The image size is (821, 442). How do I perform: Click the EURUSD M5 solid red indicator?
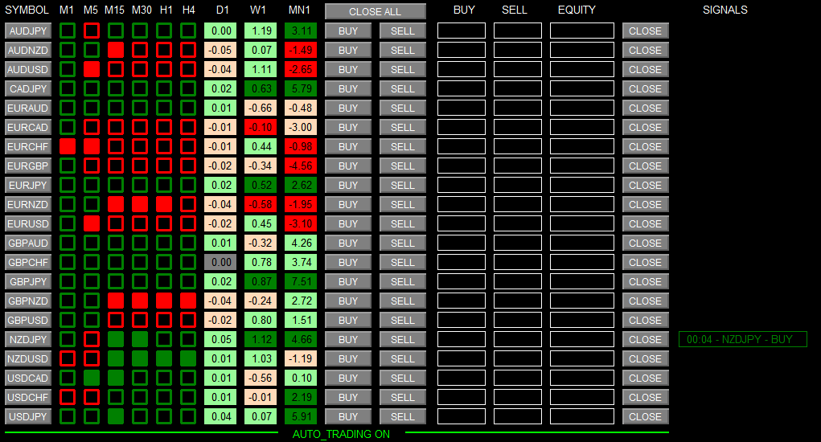92,224
